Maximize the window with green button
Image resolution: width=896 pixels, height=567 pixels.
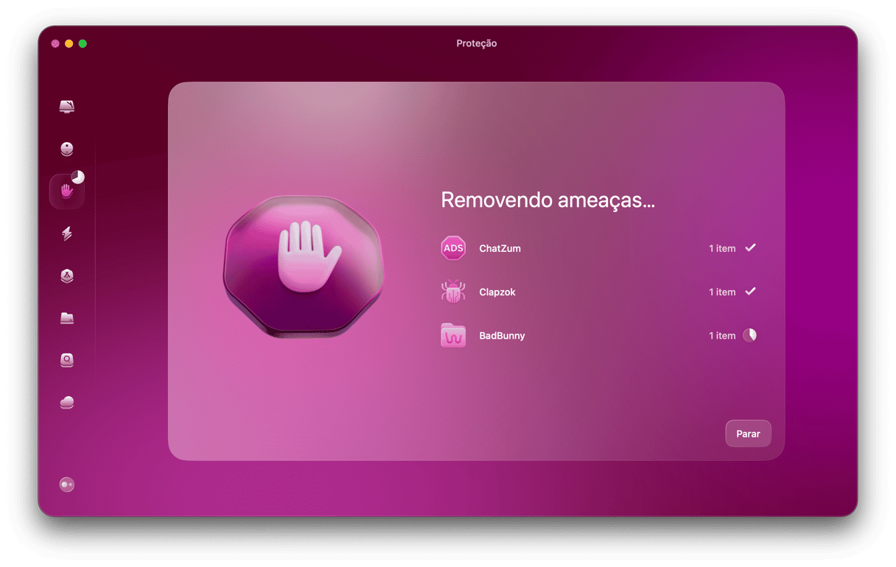(83, 43)
